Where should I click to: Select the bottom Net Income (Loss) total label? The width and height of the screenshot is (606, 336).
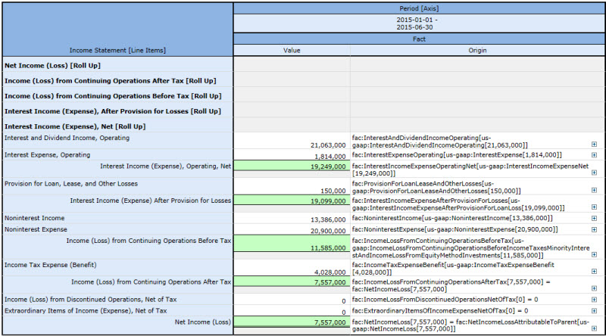[x=202, y=322]
